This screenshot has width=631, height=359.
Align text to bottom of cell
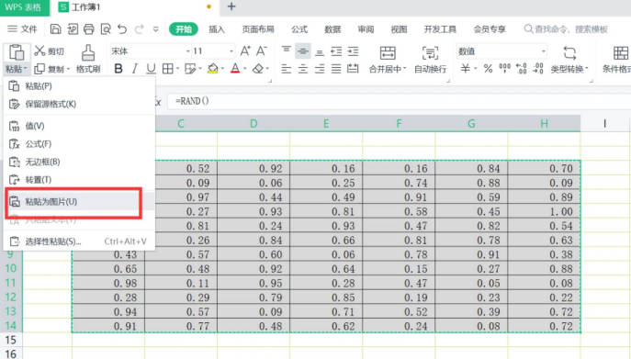coord(320,52)
